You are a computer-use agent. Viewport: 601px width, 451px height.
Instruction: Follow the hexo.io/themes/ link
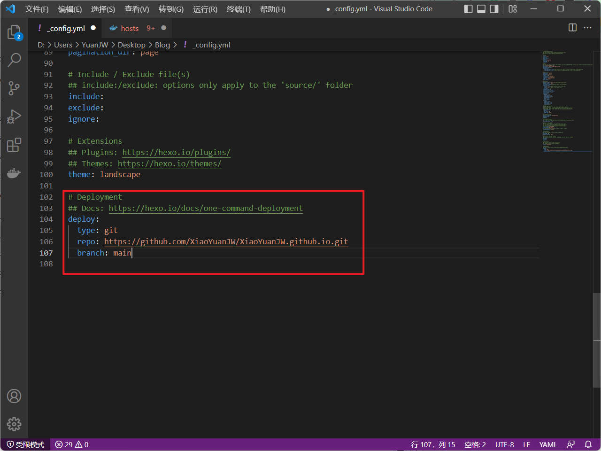click(170, 163)
